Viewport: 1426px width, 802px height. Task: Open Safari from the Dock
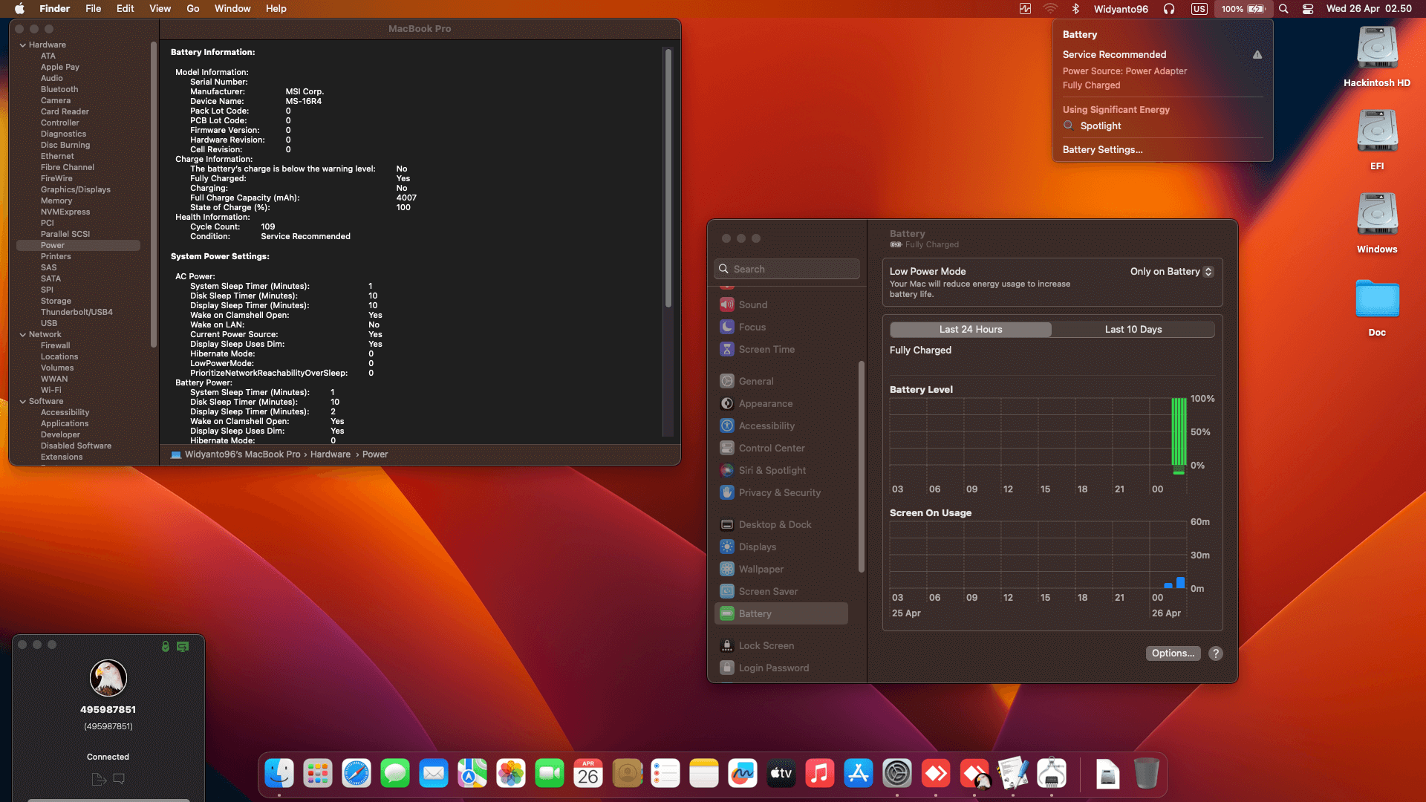tap(356, 774)
